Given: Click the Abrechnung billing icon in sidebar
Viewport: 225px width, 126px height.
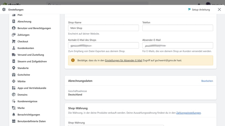Looking at the screenshot, I should pos(13,22).
